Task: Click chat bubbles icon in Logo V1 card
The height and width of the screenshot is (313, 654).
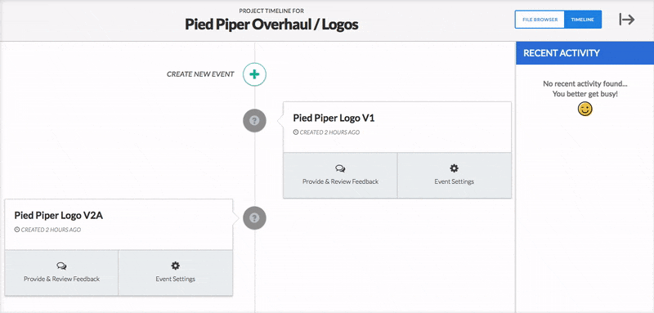Action: pos(340,169)
